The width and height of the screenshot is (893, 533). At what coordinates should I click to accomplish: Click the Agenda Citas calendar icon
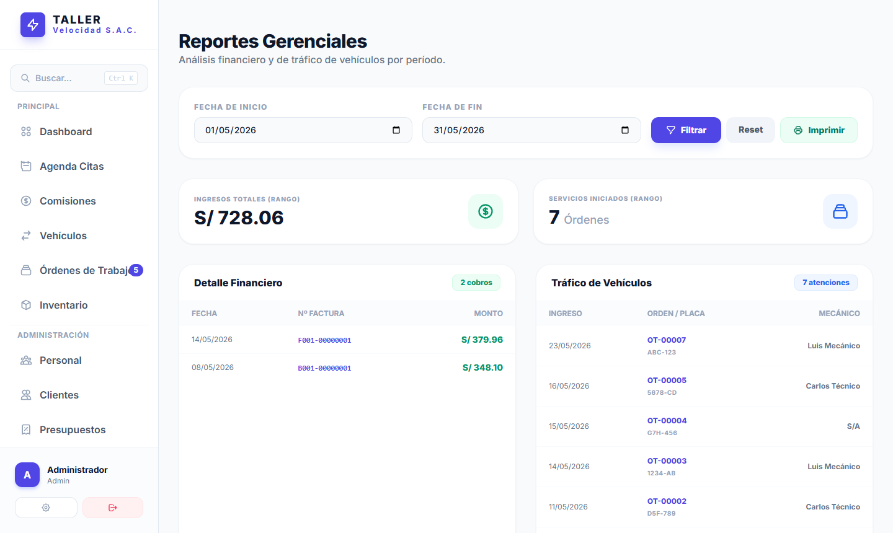pos(26,166)
